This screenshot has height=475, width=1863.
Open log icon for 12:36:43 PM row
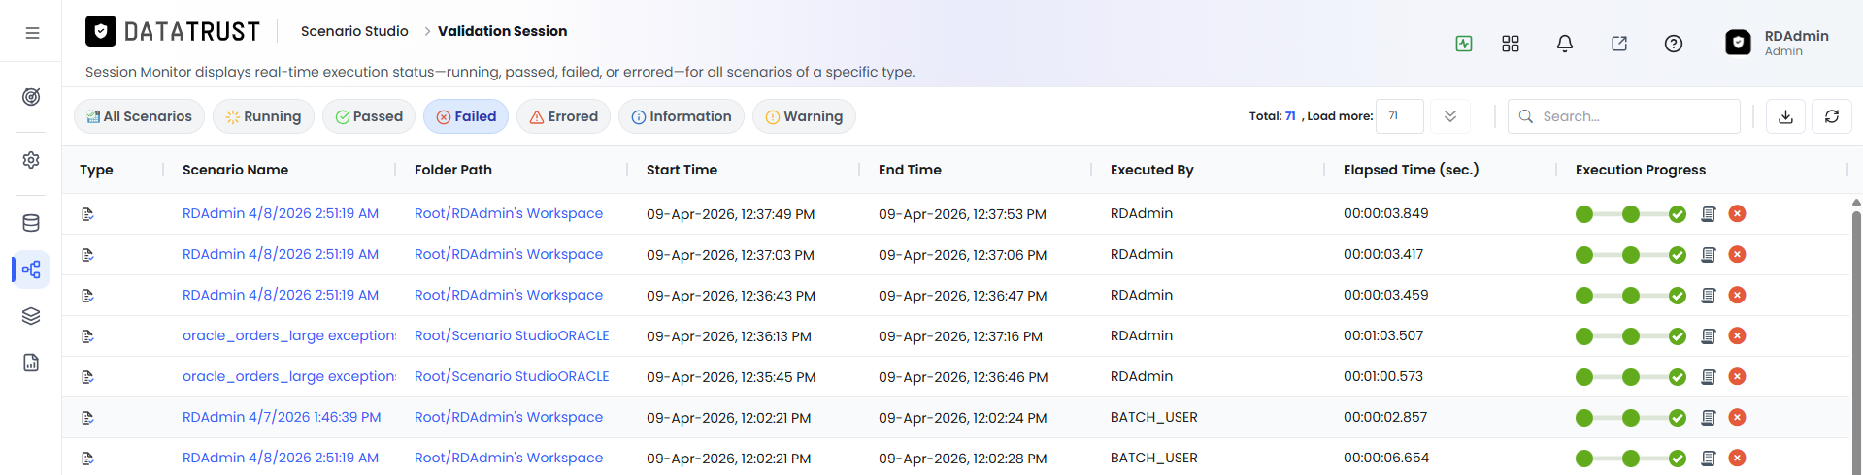tap(1709, 296)
